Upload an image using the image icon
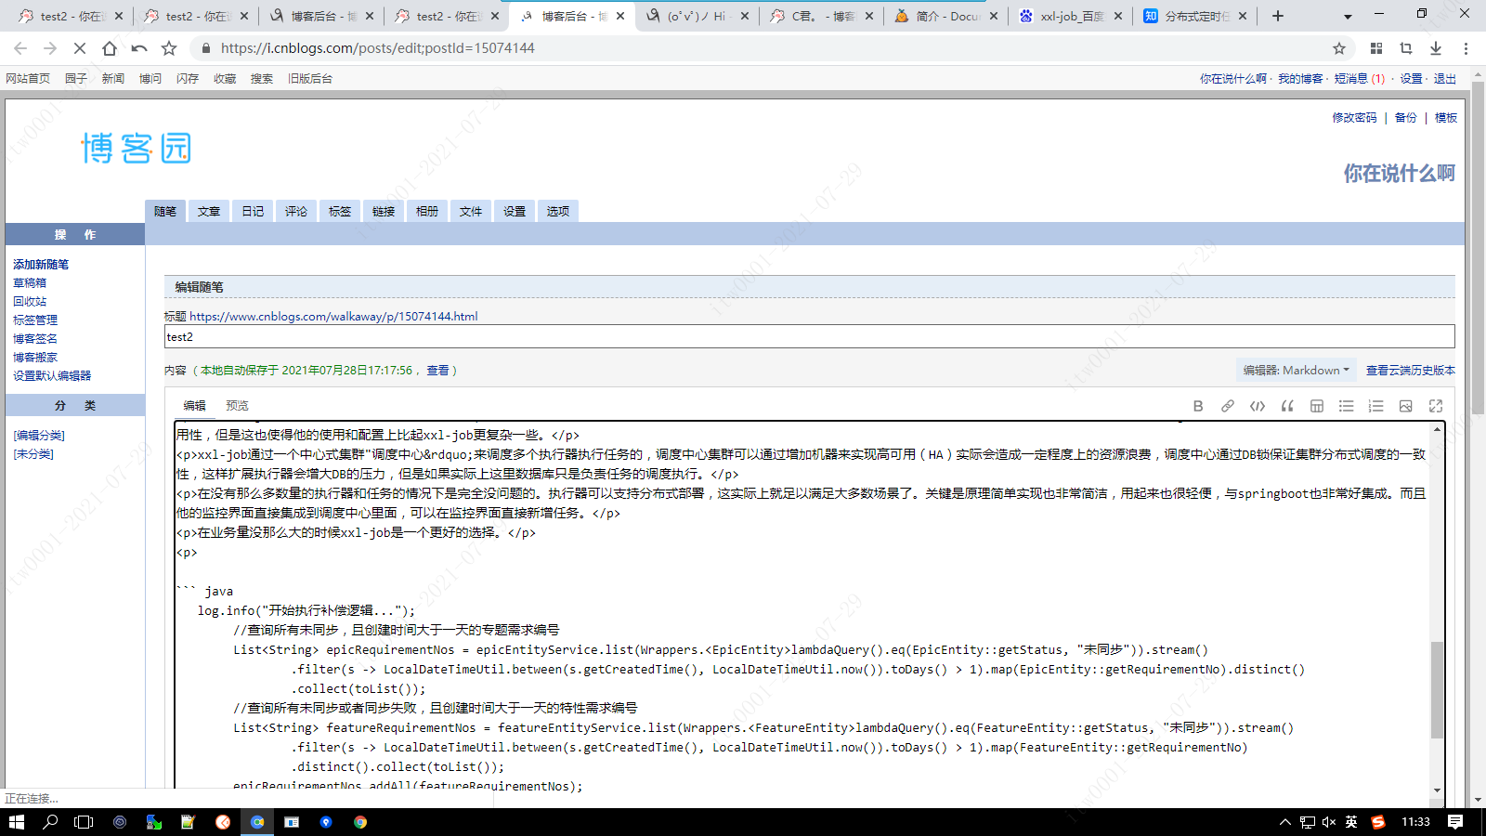The height and width of the screenshot is (836, 1486). coord(1406,406)
